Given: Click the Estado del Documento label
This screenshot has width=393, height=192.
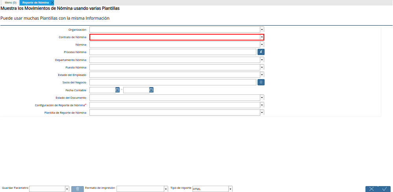Looking at the screenshot, I should [71, 98].
